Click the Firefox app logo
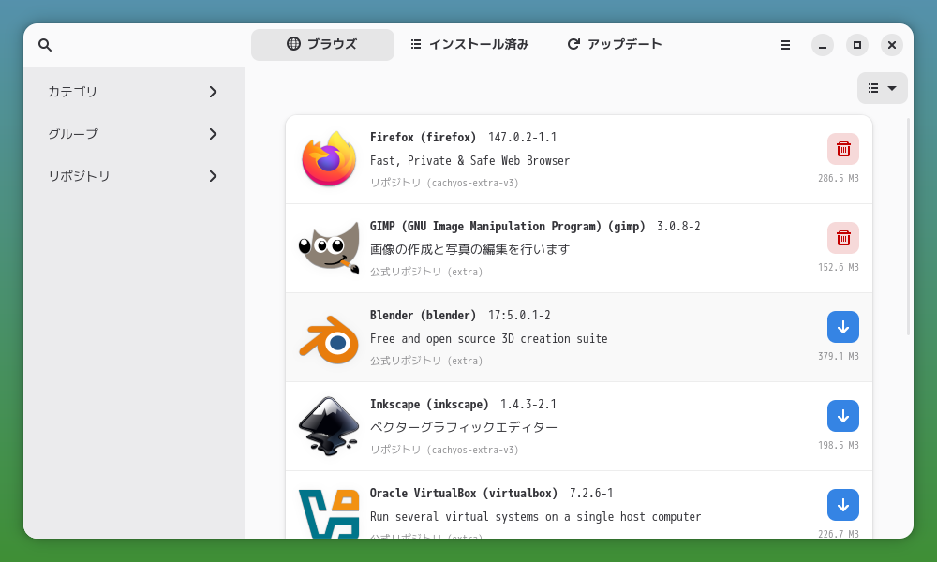Image resolution: width=937 pixels, height=562 pixels. coord(329,159)
